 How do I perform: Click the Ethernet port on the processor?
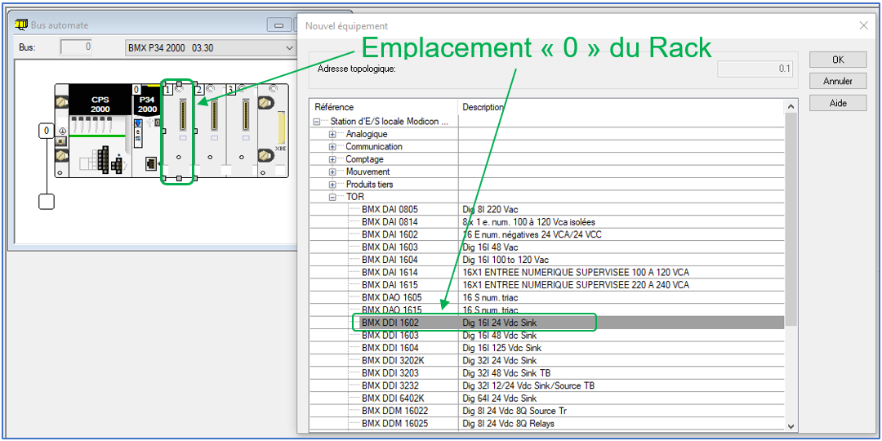coord(151,163)
